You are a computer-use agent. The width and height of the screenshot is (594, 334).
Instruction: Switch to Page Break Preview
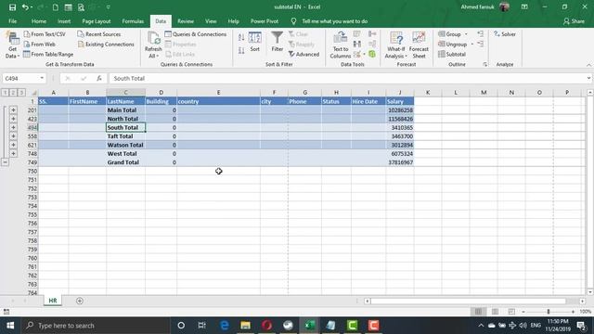coord(511,312)
